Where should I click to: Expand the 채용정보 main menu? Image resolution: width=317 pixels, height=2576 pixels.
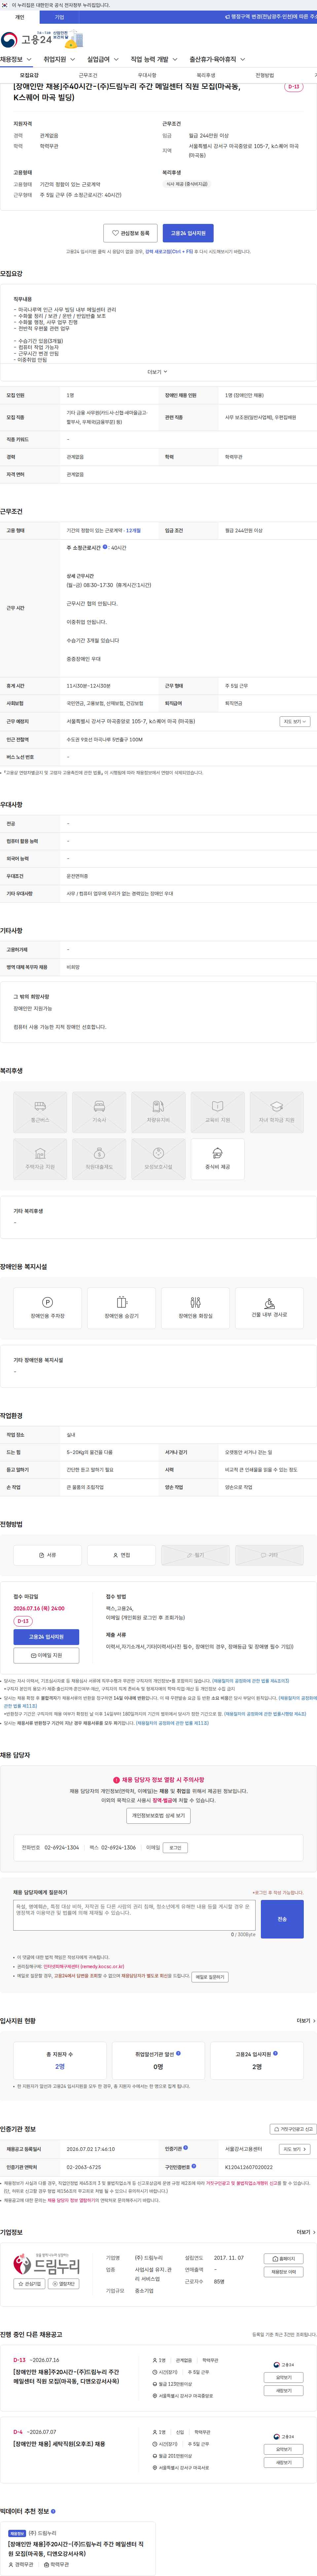tap(16, 59)
